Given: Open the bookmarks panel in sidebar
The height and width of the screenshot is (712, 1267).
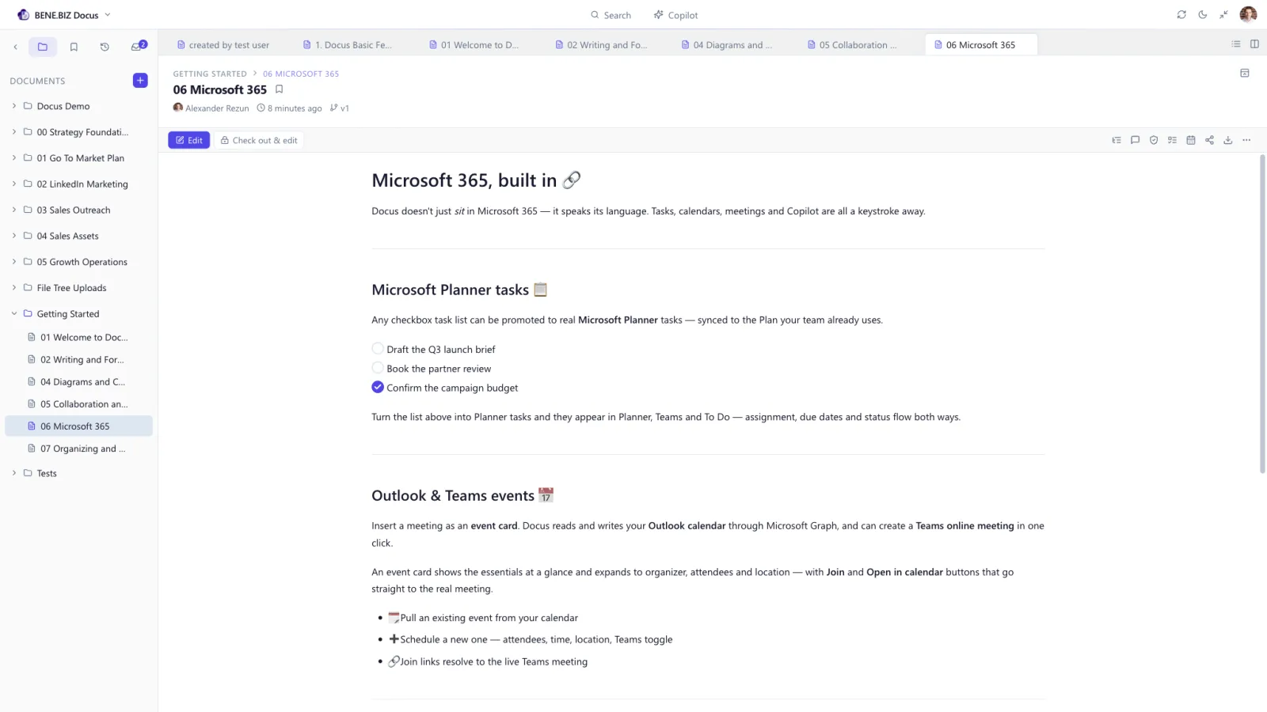Looking at the screenshot, I should (74, 47).
